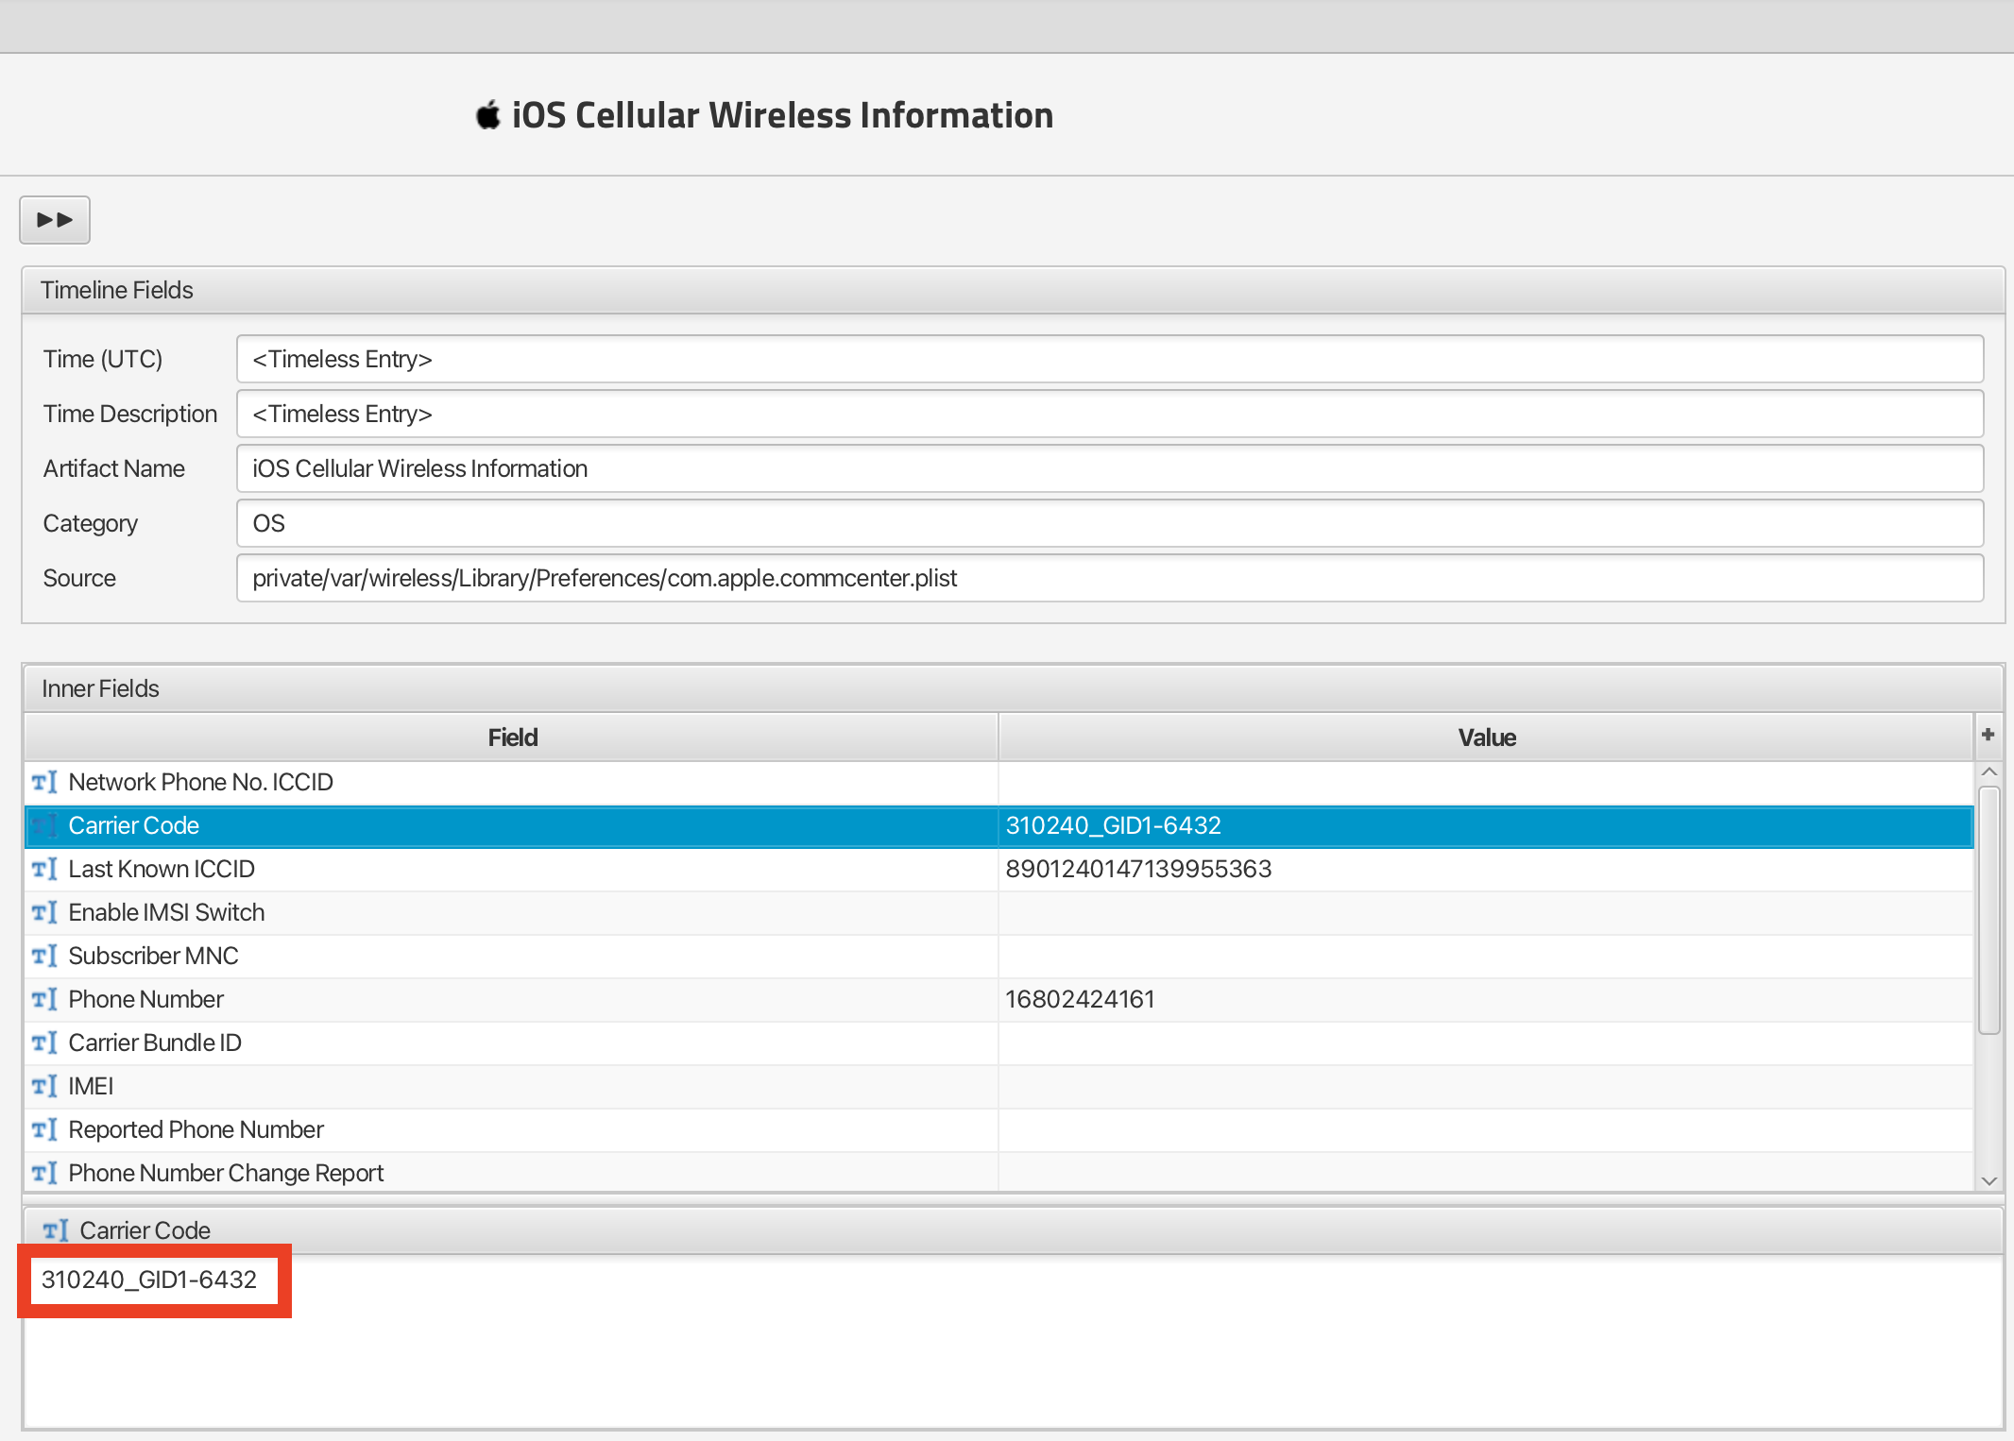Click text icon of Network Phone No. ICCID
The image size is (2014, 1441).
(x=44, y=782)
